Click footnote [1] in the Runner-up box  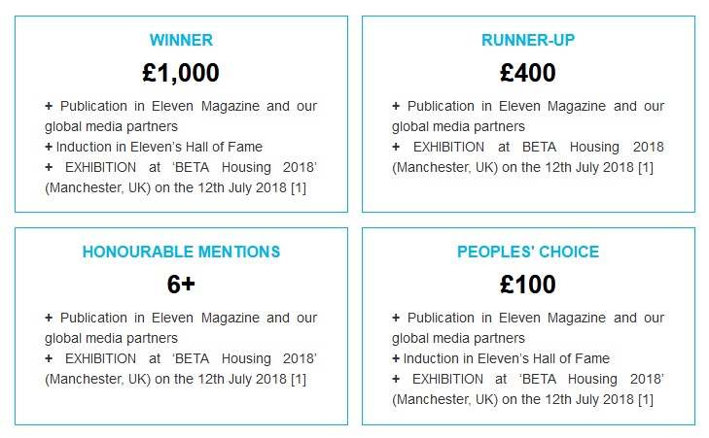(646, 167)
